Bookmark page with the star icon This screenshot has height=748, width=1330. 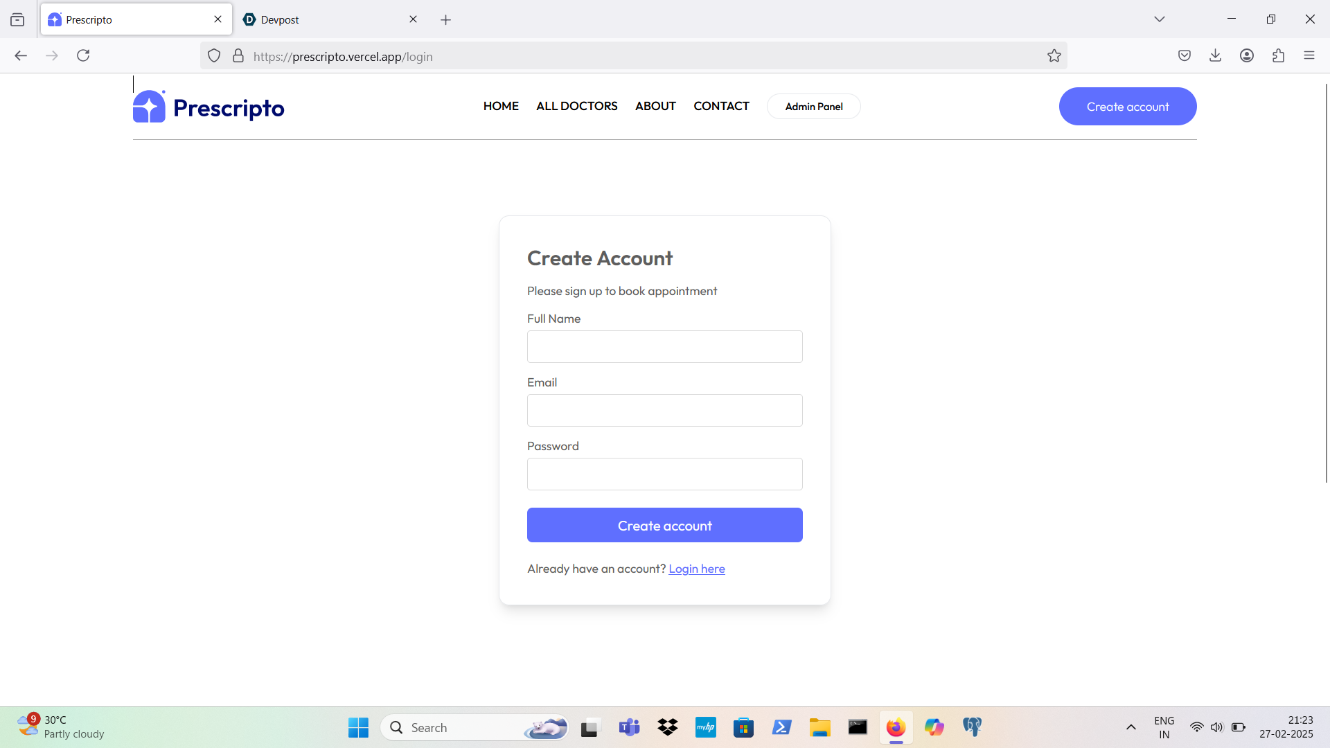pos(1054,56)
